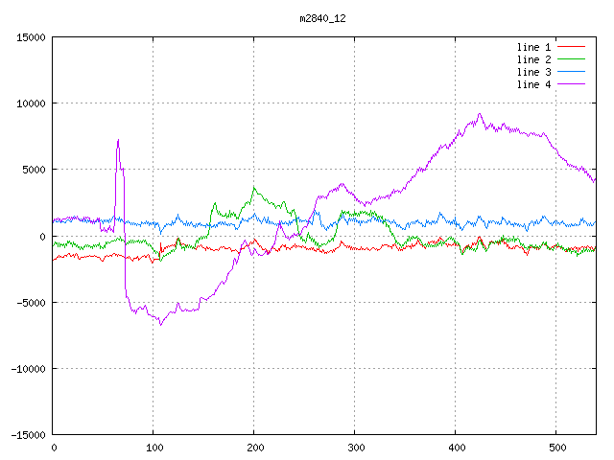This screenshot has width=614, height=460.
Task: Click the chart title m2840_12
Action: [321, 18]
